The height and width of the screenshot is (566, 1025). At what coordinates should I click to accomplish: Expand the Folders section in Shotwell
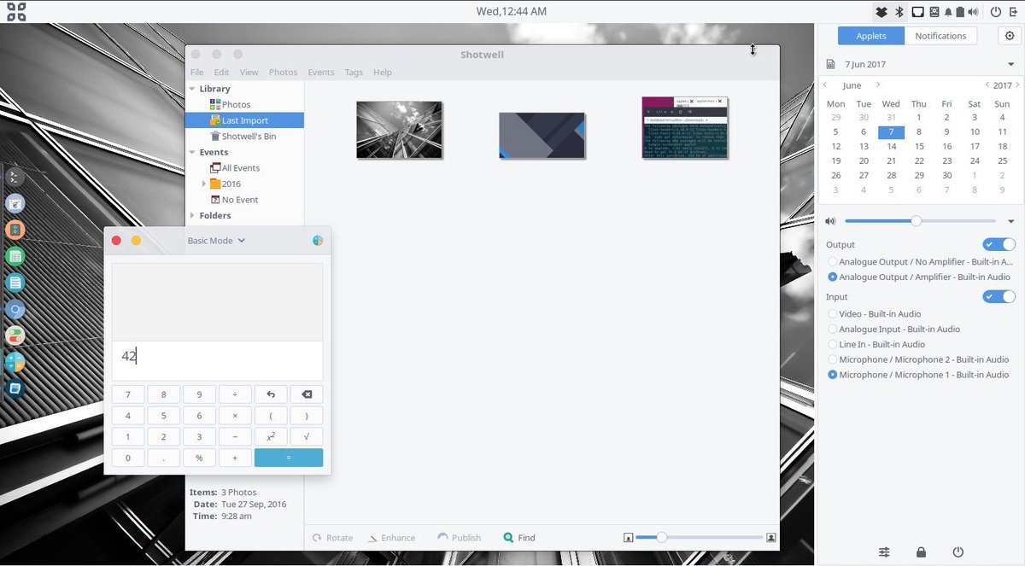click(x=192, y=216)
